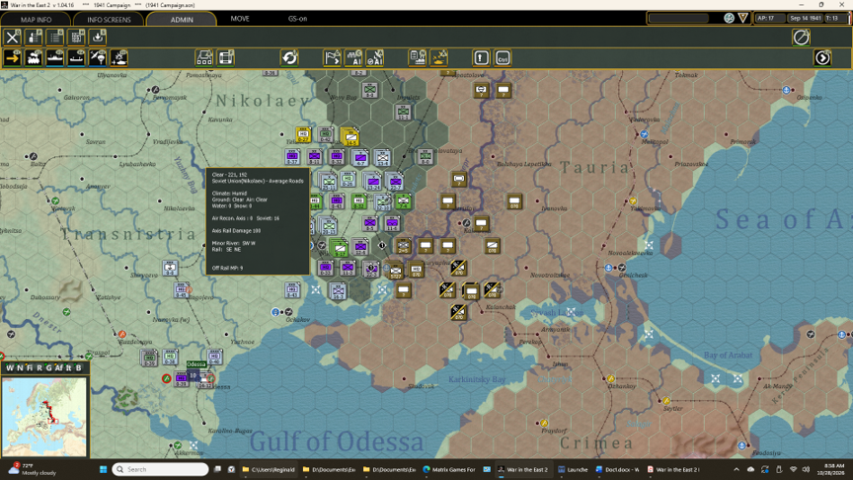Open the list options icon in admin toolbar

click(55, 37)
